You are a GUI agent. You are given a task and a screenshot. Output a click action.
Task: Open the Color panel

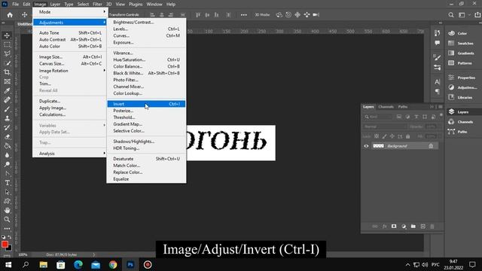pos(458,33)
